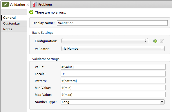Click the Locale field containing US
This screenshot has height=112, width=172.
[113, 74]
